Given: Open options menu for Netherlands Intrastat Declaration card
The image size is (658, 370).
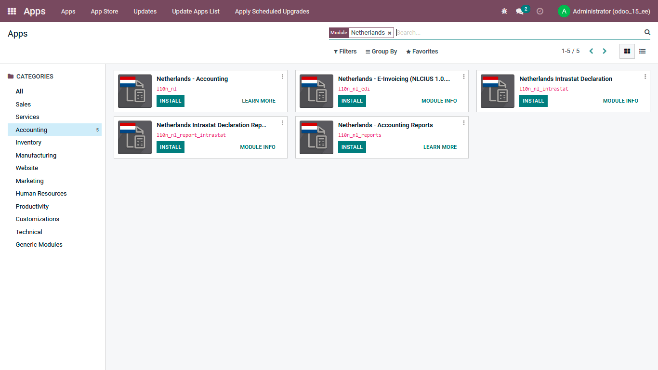Looking at the screenshot, I should [645, 77].
